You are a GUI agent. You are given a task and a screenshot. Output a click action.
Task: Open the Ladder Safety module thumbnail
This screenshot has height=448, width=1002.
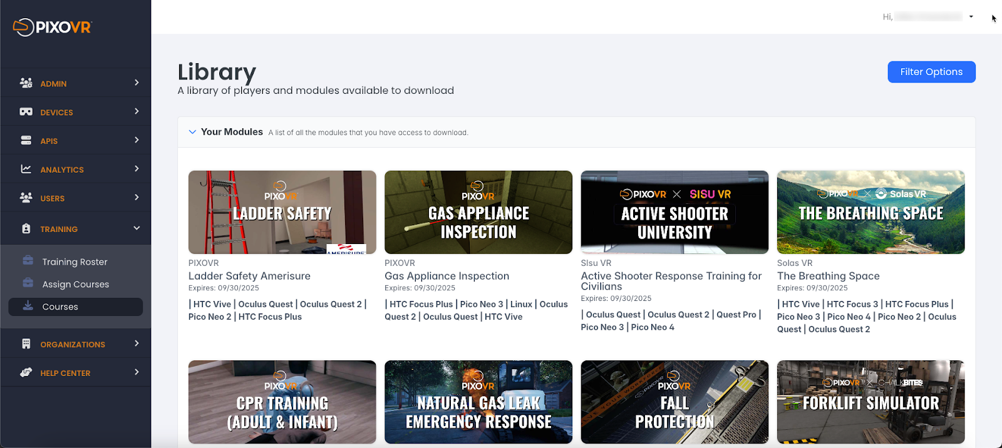click(x=282, y=212)
